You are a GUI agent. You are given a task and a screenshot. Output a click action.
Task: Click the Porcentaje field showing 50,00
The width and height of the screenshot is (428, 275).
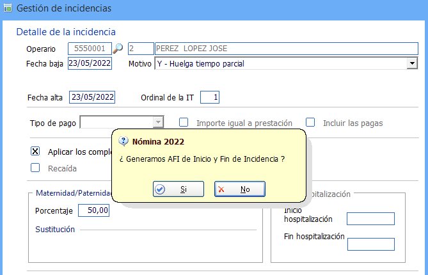(94, 210)
